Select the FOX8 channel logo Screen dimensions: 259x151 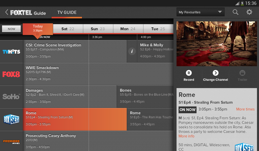pyautogui.click(x=11, y=74)
